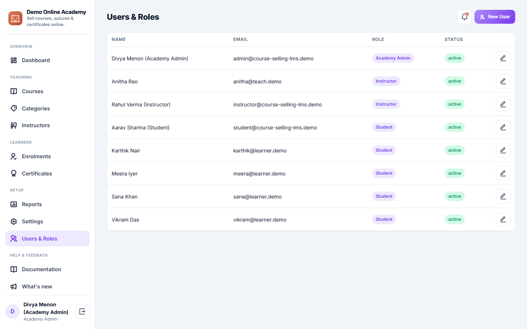Screen dimensions: 527x329
Task: Edit the Rahul Verma user row
Action: coord(503,104)
